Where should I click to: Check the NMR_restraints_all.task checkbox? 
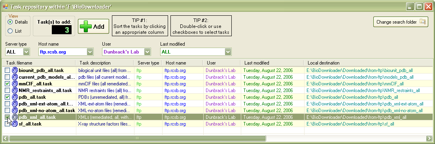pyautogui.click(x=7, y=90)
